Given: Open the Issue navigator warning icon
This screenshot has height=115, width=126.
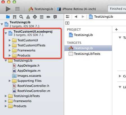Looking at the screenshot, I should [28, 17].
